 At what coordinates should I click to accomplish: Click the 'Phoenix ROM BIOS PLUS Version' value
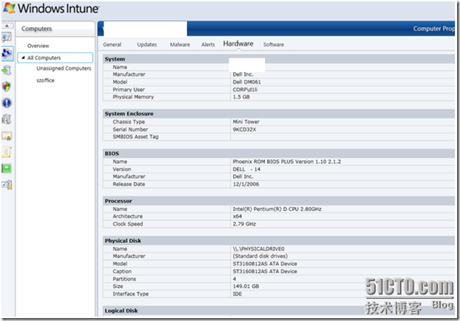coord(286,162)
